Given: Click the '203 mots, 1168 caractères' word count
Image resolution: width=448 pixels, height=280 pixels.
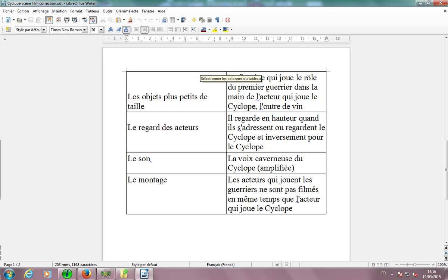Looking at the screenshot, I should pyautogui.click(x=76, y=265).
